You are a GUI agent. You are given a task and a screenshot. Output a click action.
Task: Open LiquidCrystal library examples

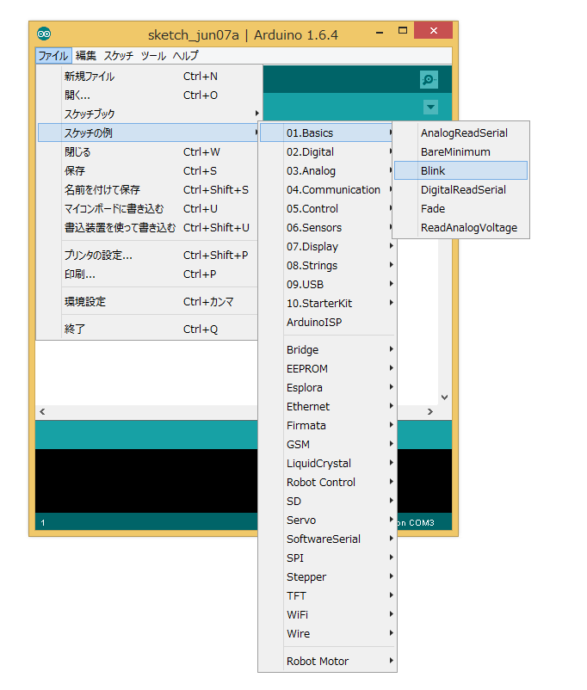[328, 464]
